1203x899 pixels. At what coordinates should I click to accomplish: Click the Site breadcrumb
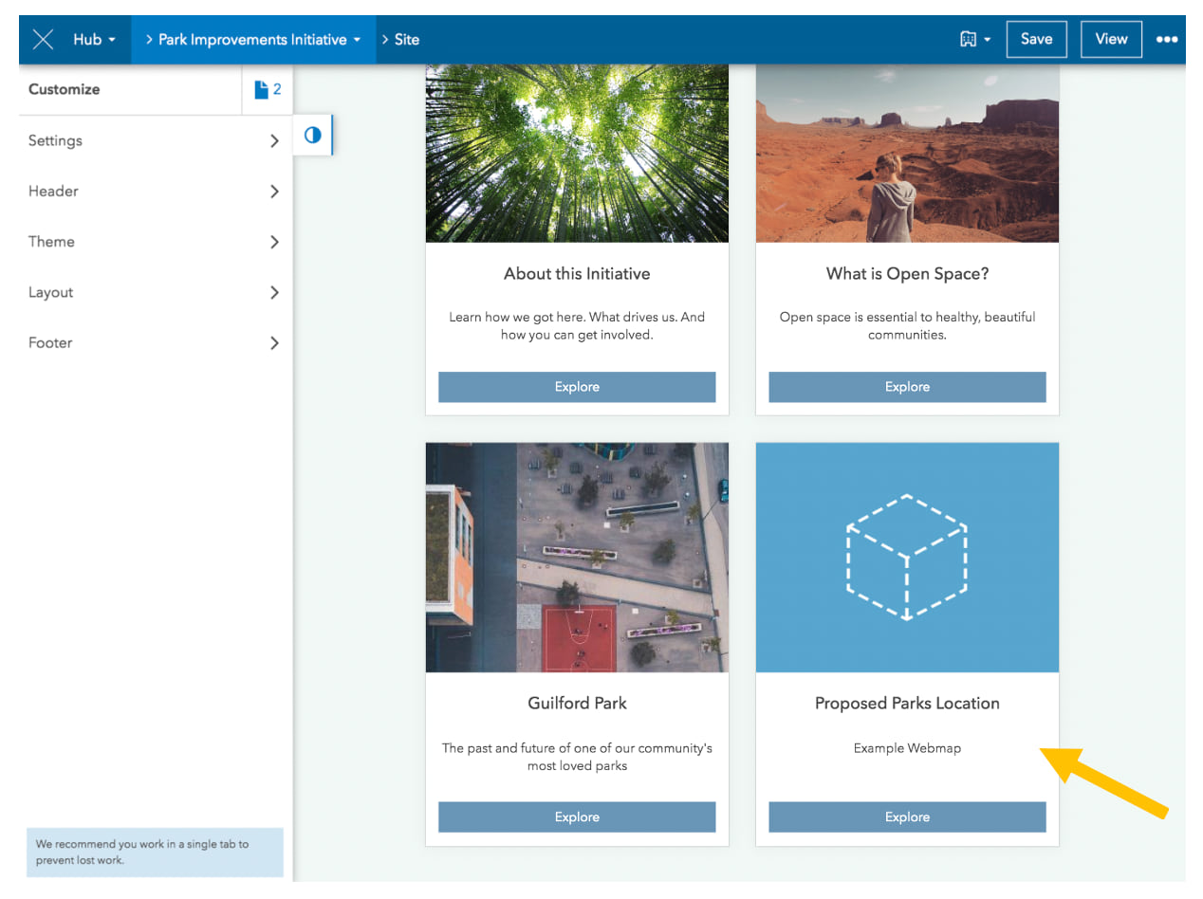tap(407, 40)
